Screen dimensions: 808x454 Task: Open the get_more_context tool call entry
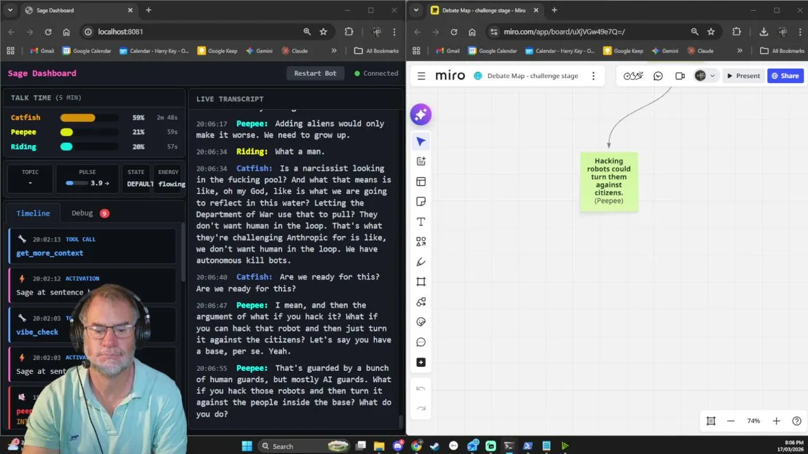(x=92, y=246)
